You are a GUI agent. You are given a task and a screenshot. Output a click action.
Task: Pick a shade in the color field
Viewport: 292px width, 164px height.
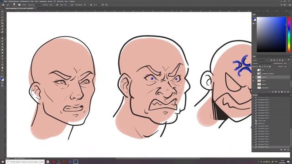[x=271, y=35]
